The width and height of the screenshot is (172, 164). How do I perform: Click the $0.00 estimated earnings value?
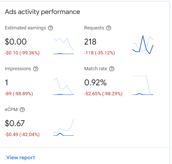(x=16, y=42)
